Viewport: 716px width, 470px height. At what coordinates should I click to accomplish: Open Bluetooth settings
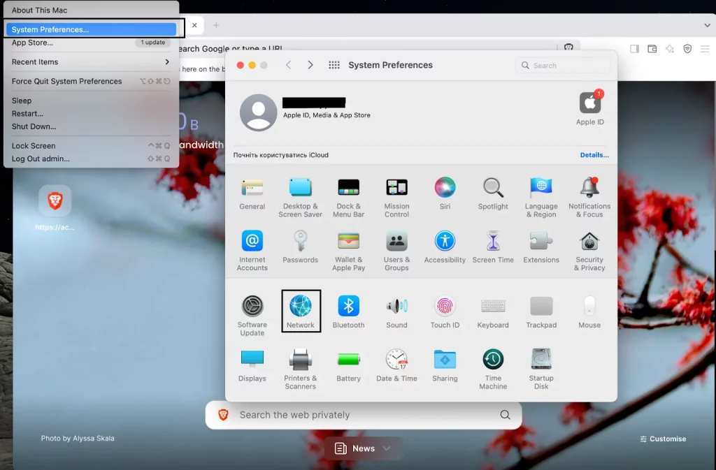[348, 311]
